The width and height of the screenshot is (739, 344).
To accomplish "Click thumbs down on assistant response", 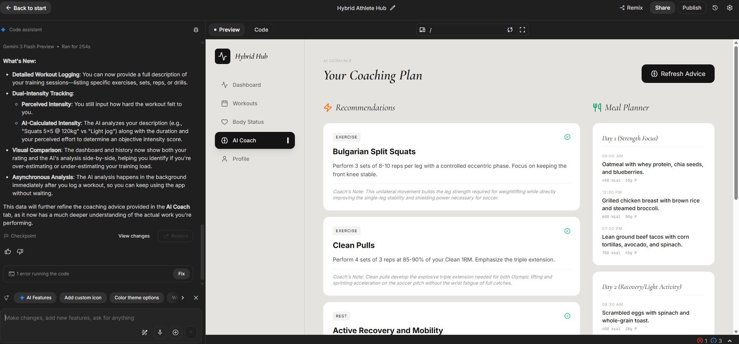I will (x=20, y=251).
